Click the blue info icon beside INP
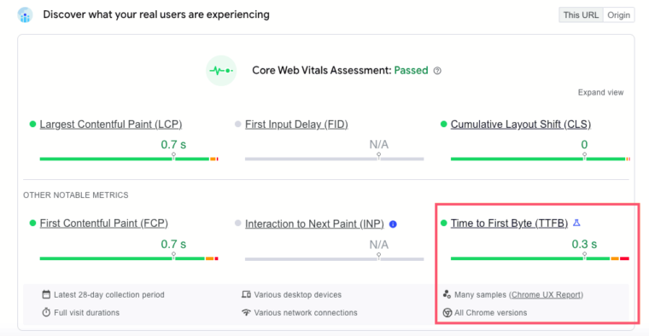This screenshot has height=336, width=649. pos(393,224)
